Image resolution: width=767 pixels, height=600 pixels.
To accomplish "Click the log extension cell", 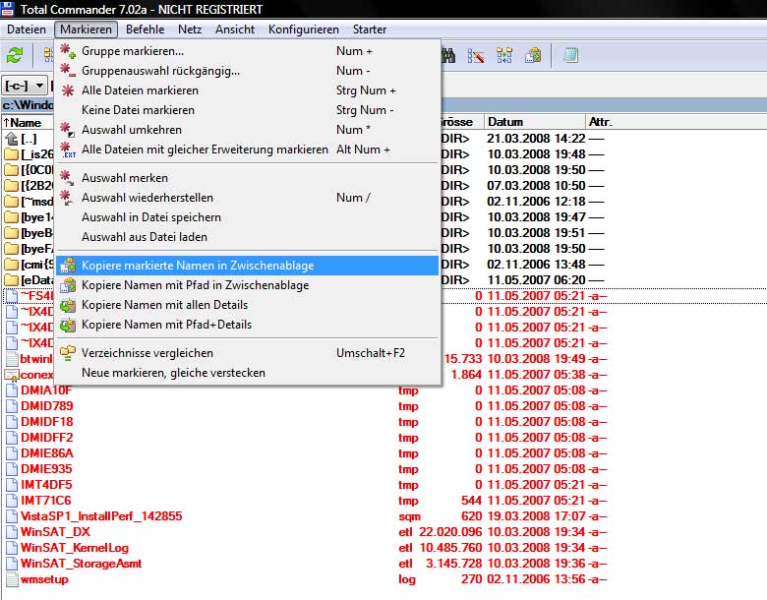I will [x=407, y=579].
